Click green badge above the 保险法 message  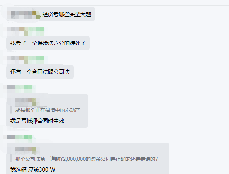[36, 31]
